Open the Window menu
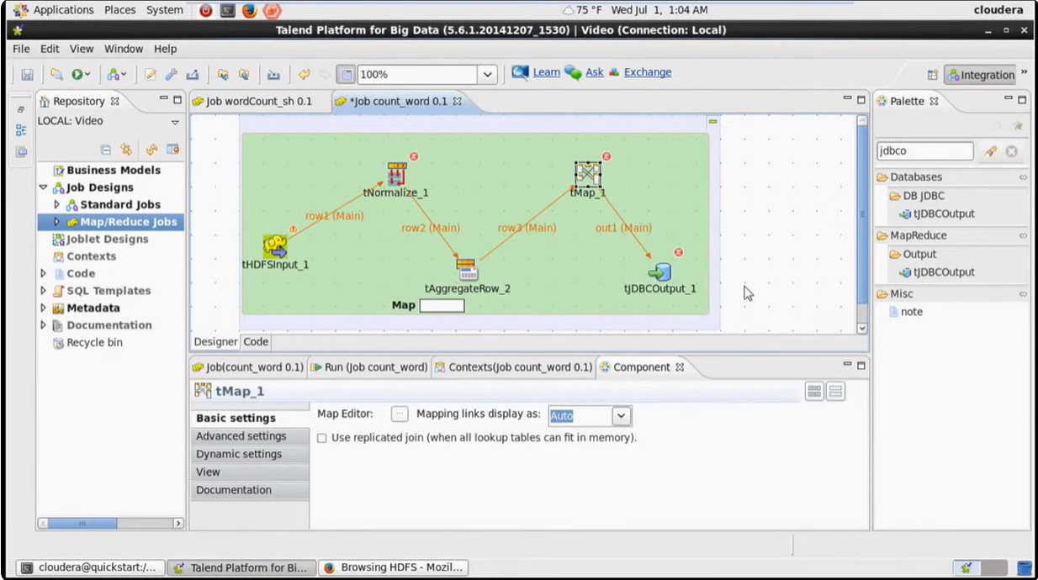 pyautogui.click(x=124, y=49)
